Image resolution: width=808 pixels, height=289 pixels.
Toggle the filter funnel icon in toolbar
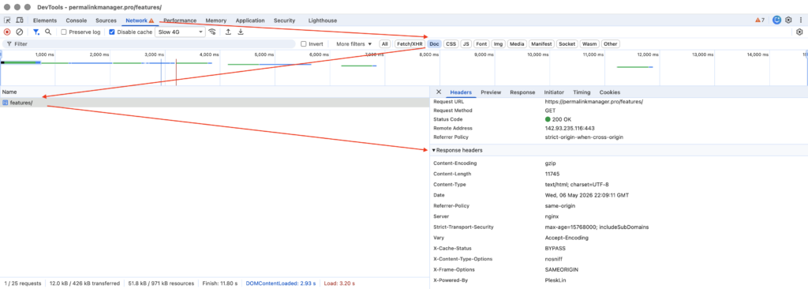pos(36,32)
